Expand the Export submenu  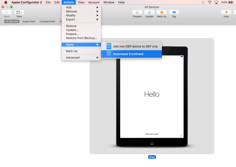coord(81,20)
